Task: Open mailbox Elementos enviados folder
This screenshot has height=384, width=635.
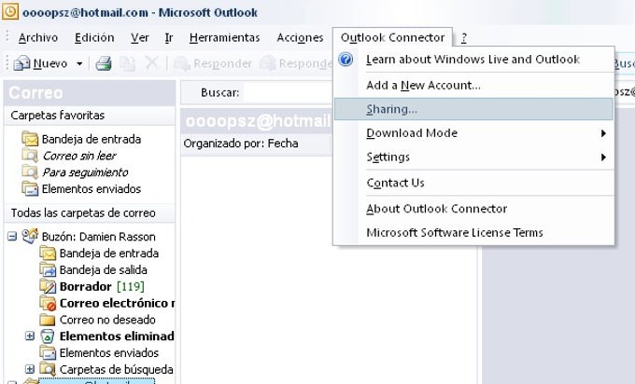Action: click(109, 353)
